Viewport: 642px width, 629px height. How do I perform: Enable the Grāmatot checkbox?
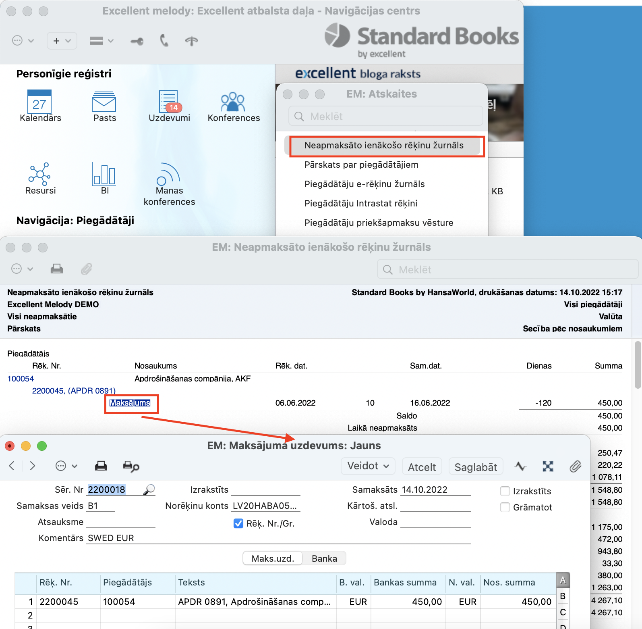click(x=505, y=507)
